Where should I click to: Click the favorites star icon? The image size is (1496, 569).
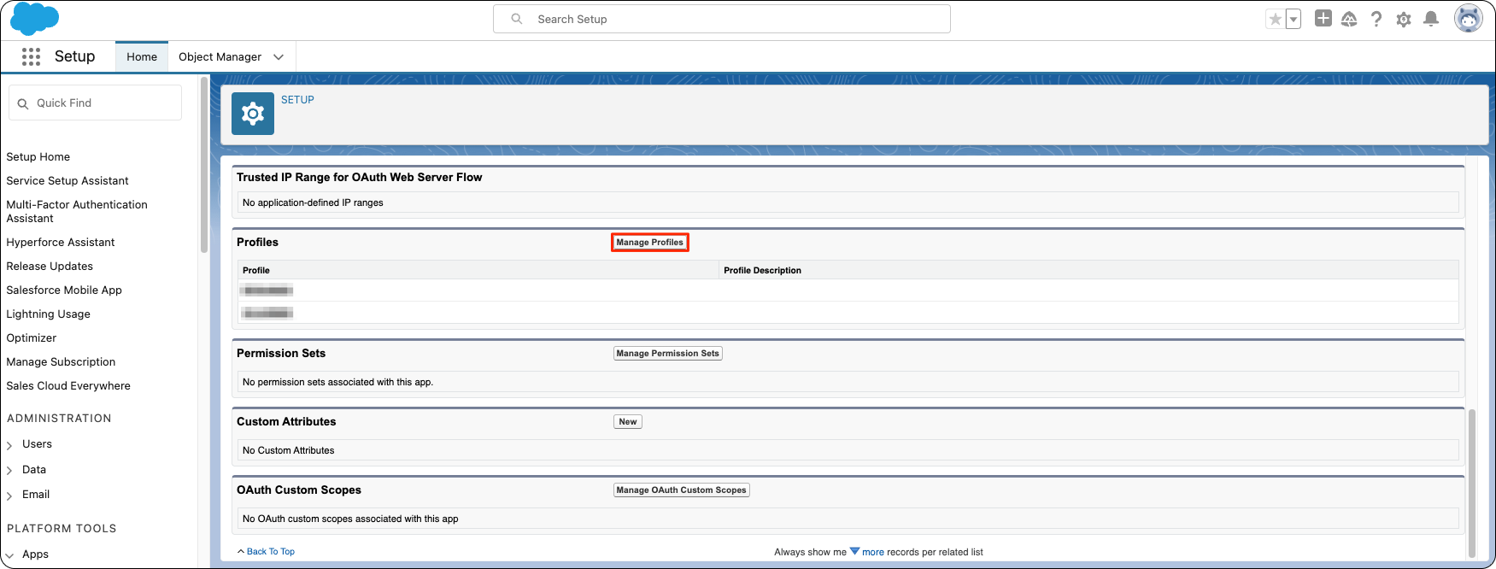point(1275,19)
